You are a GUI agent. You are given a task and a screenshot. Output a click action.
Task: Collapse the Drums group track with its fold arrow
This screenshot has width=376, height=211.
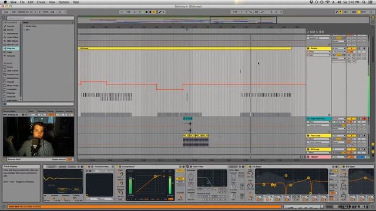click(308, 48)
